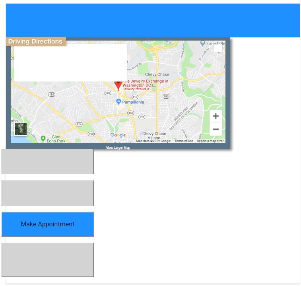This screenshot has width=301, height=286.
Task: Click the Map data ©2019 Google text
Action: click(153, 141)
